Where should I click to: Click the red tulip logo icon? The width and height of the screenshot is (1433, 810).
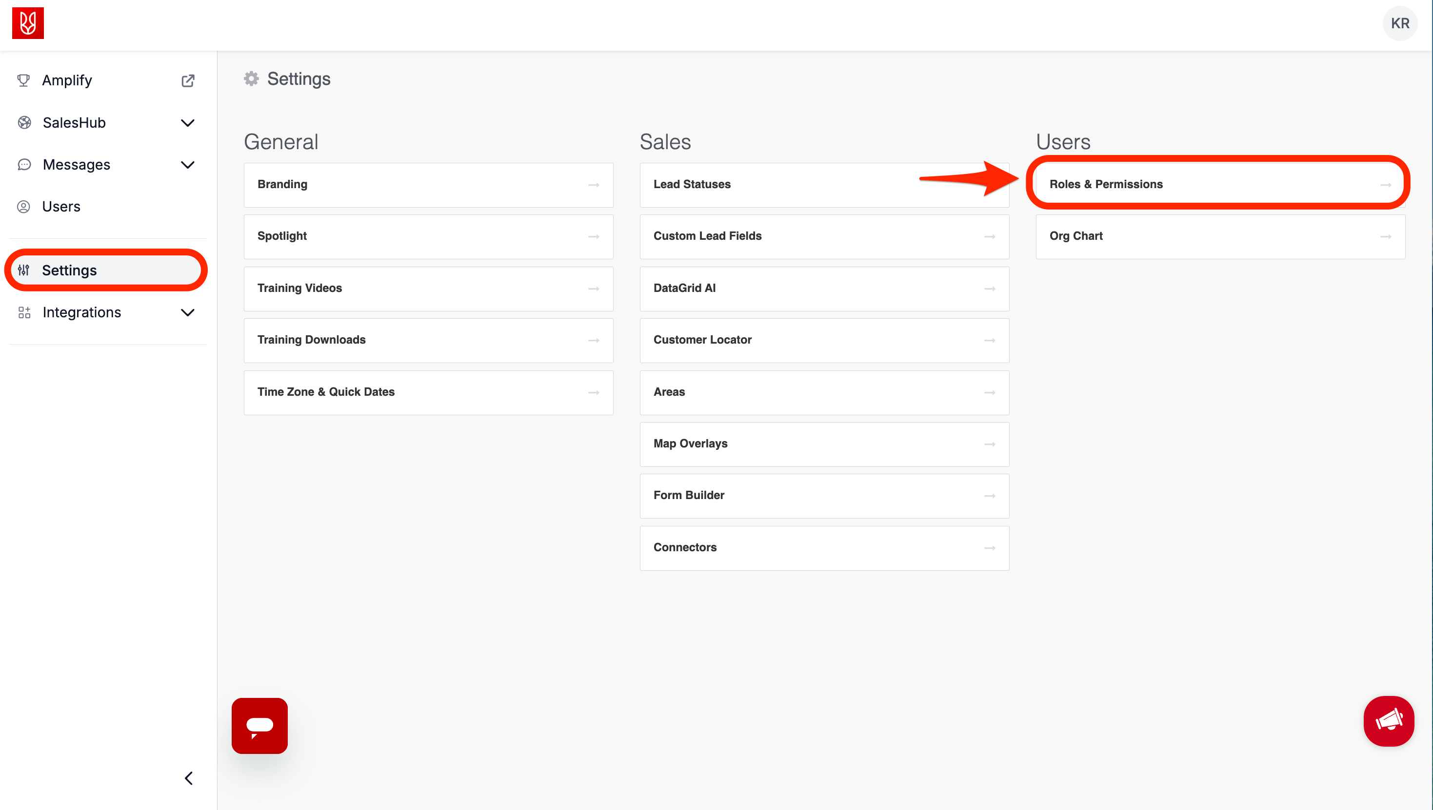click(28, 23)
